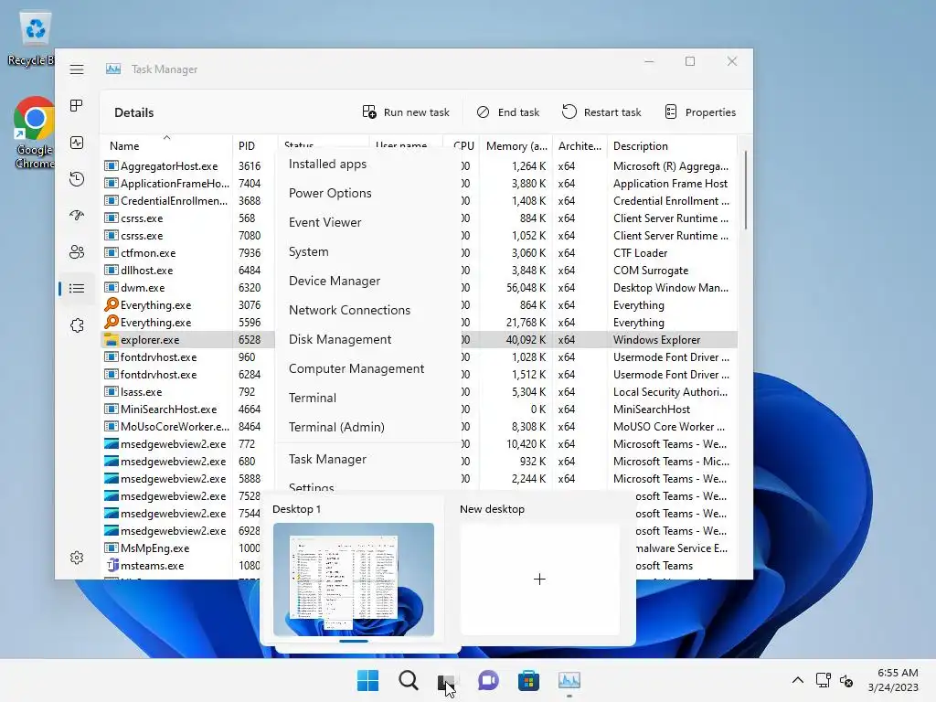Select the ctfmon.exe process
This screenshot has width=936, height=702.
click(419, 253)
